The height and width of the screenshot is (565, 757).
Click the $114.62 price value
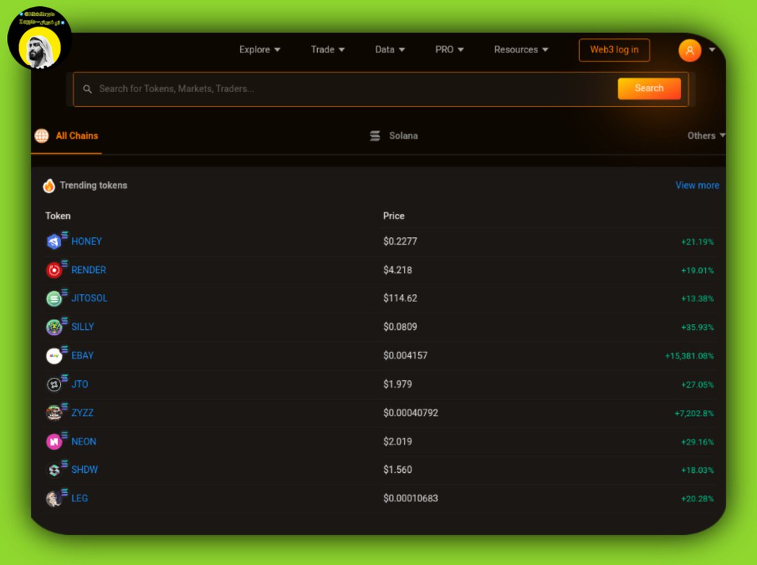click(400, 298)
